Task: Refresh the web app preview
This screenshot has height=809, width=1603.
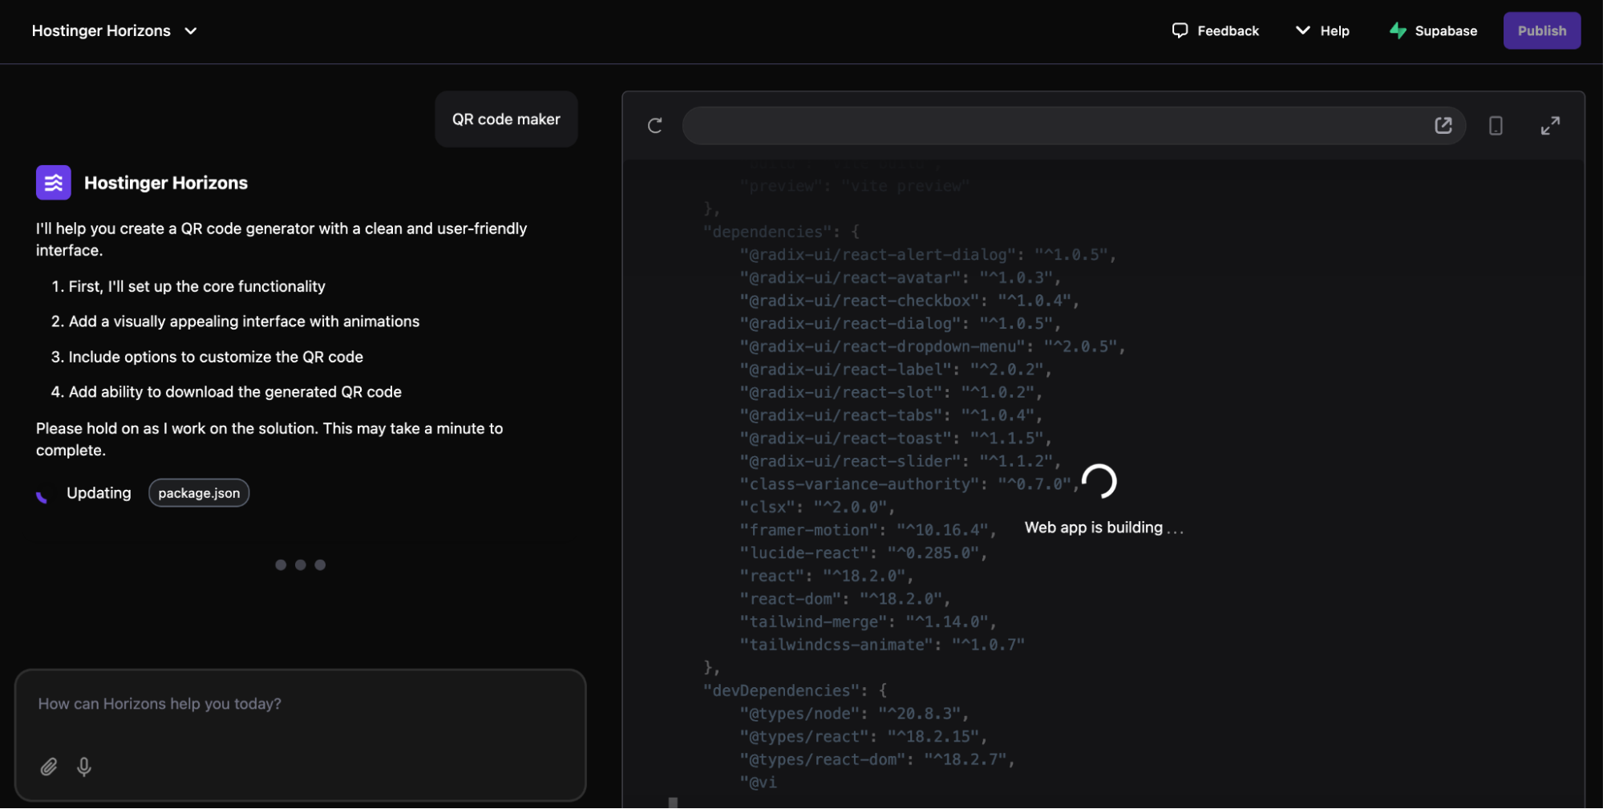Action: [x=654, y=125]
